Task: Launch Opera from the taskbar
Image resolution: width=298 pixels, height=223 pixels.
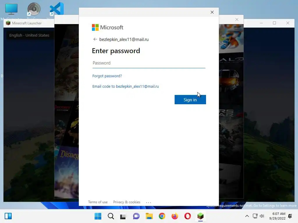Action: [x=188, y=216]
